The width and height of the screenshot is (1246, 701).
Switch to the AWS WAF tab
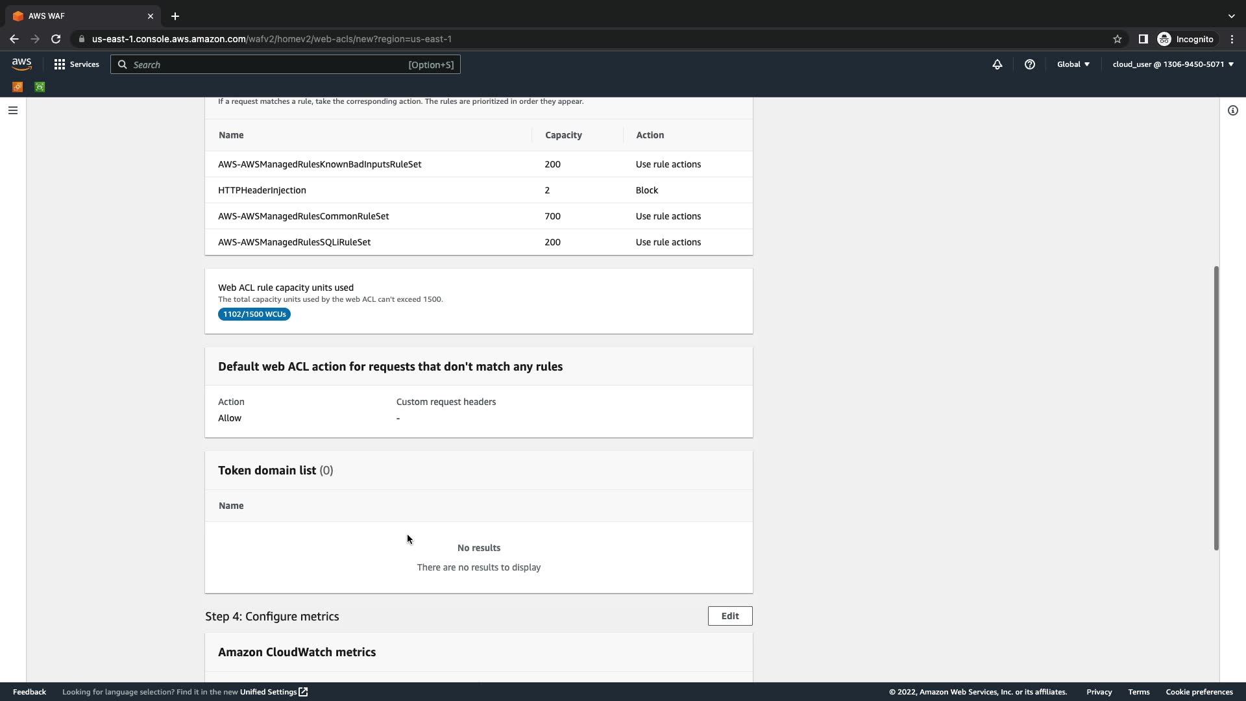(78, 16)
